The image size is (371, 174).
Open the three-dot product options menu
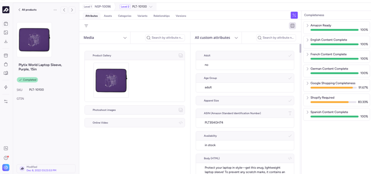coord(55,10)
